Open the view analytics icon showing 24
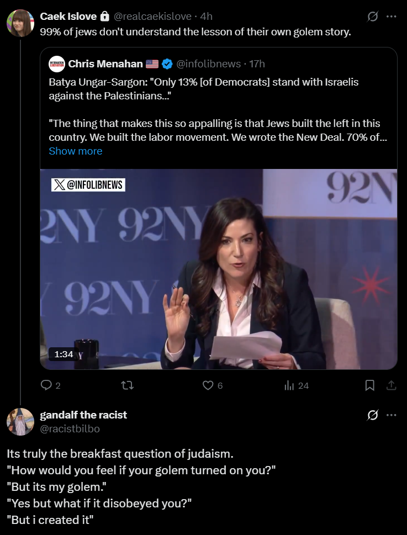 [x=289, y=385]
